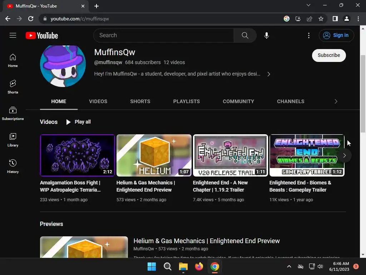Open Windows Start menu
The width and height of the screenshot is (366, 275).
click(x=152, y=266)
